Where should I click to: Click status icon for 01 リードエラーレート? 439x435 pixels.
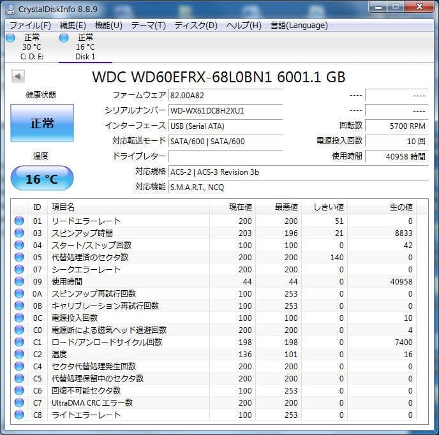point(19,221)
